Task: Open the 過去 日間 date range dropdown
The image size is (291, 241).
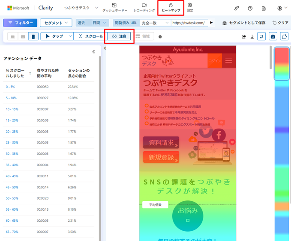Action: 92,23
